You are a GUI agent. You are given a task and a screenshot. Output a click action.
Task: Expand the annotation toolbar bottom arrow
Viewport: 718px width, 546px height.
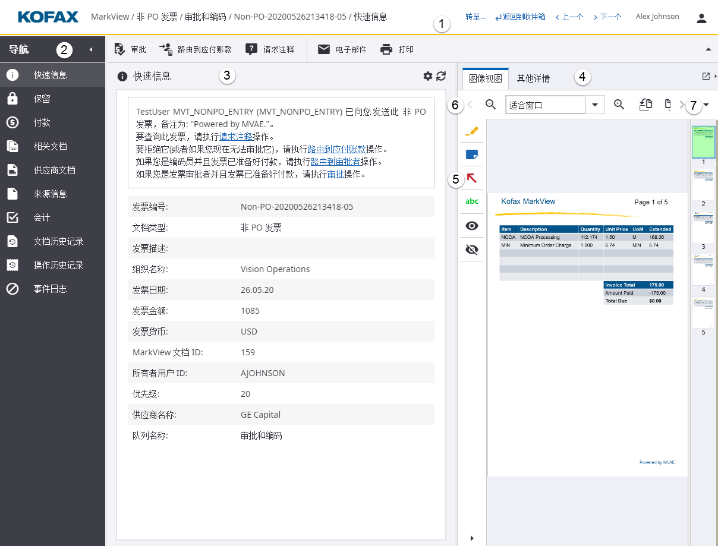pyautogui.click(x=472, y=538)
